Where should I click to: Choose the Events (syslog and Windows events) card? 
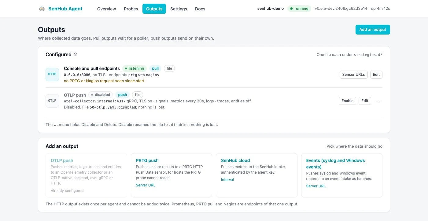342,175
